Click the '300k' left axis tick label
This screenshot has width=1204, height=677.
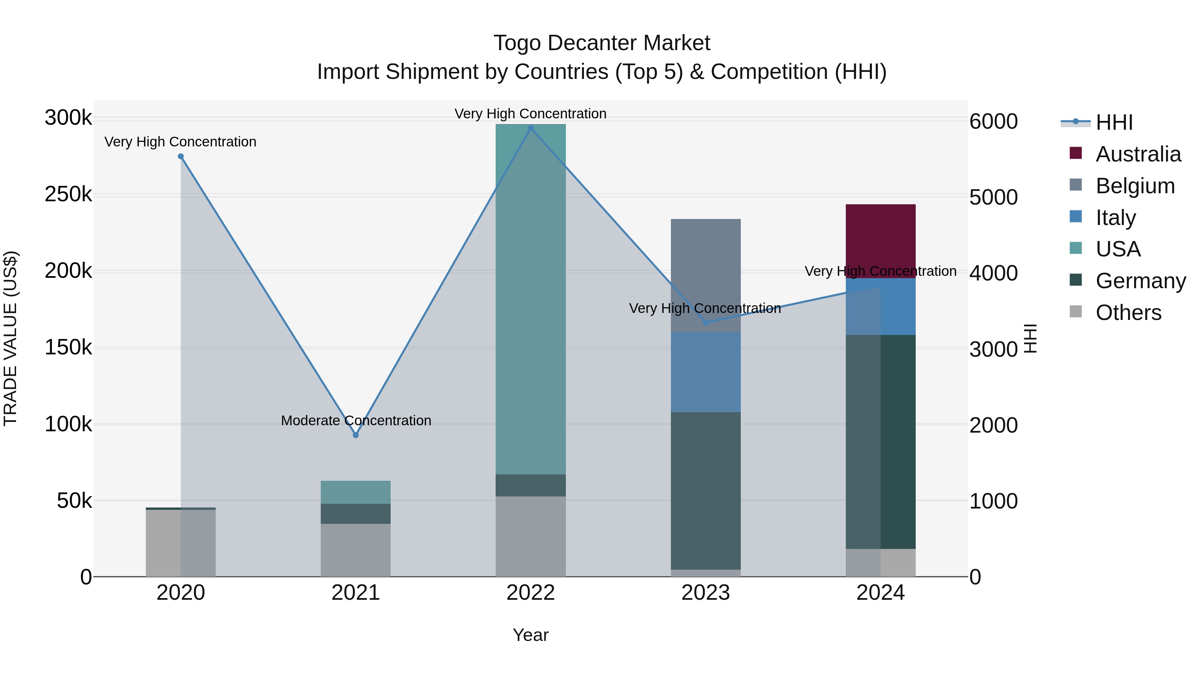point(68,117)
